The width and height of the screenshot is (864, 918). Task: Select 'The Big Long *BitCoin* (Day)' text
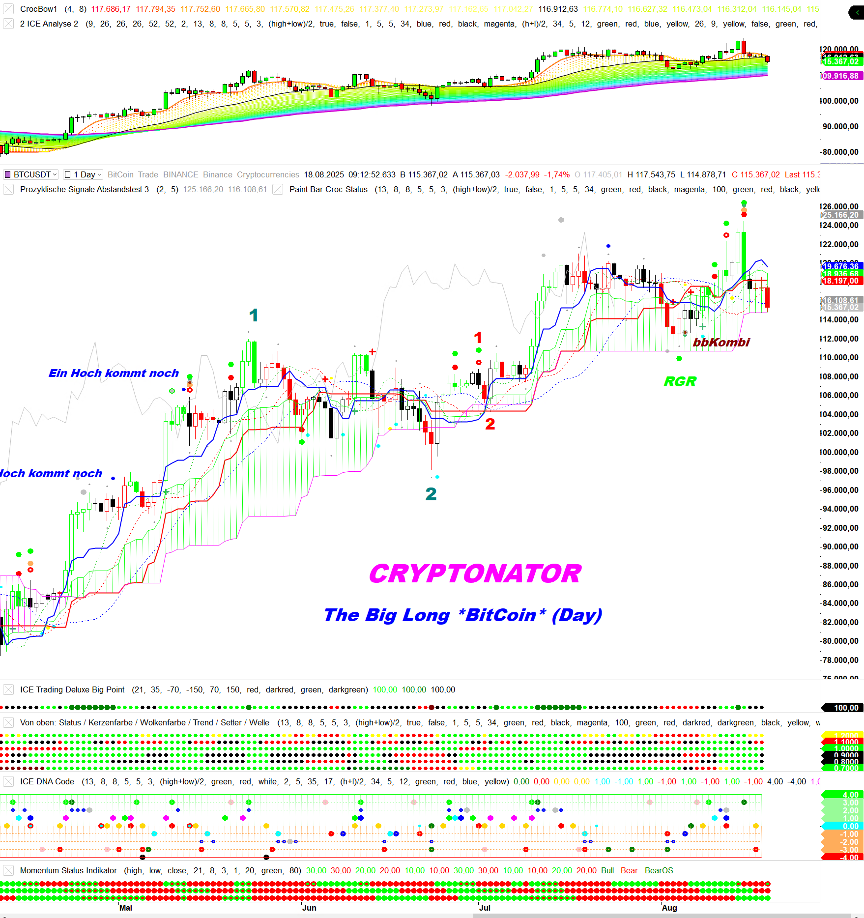click(x=462, y=615)
